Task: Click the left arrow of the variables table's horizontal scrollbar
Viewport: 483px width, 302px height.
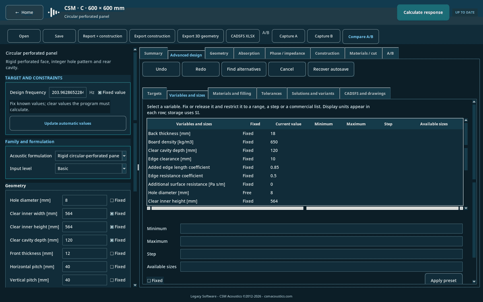Action: (149, 208)
